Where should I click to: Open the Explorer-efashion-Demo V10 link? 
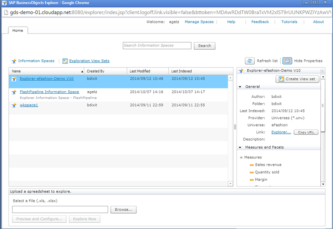click(46, 79)
